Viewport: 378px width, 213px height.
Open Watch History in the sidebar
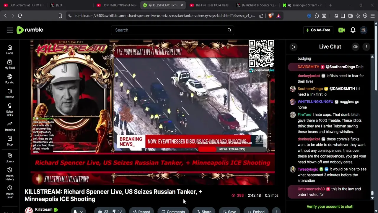[x=10, y=174]
